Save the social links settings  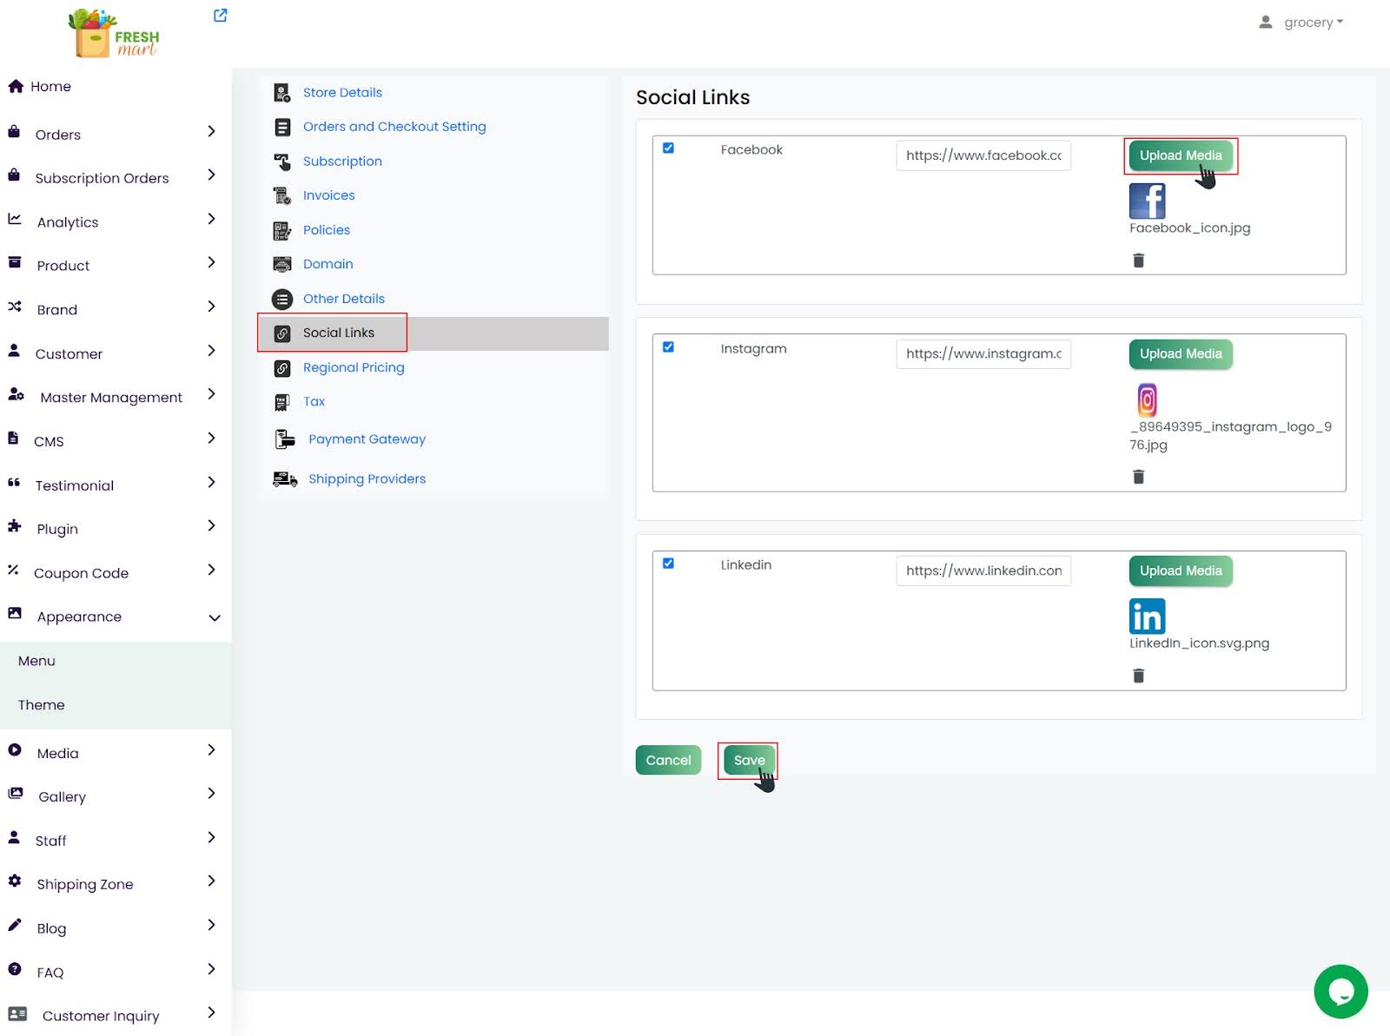[x=748, y=761]
